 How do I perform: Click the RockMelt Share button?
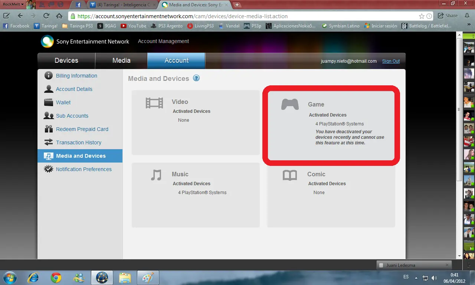click(x=448, y=16)
